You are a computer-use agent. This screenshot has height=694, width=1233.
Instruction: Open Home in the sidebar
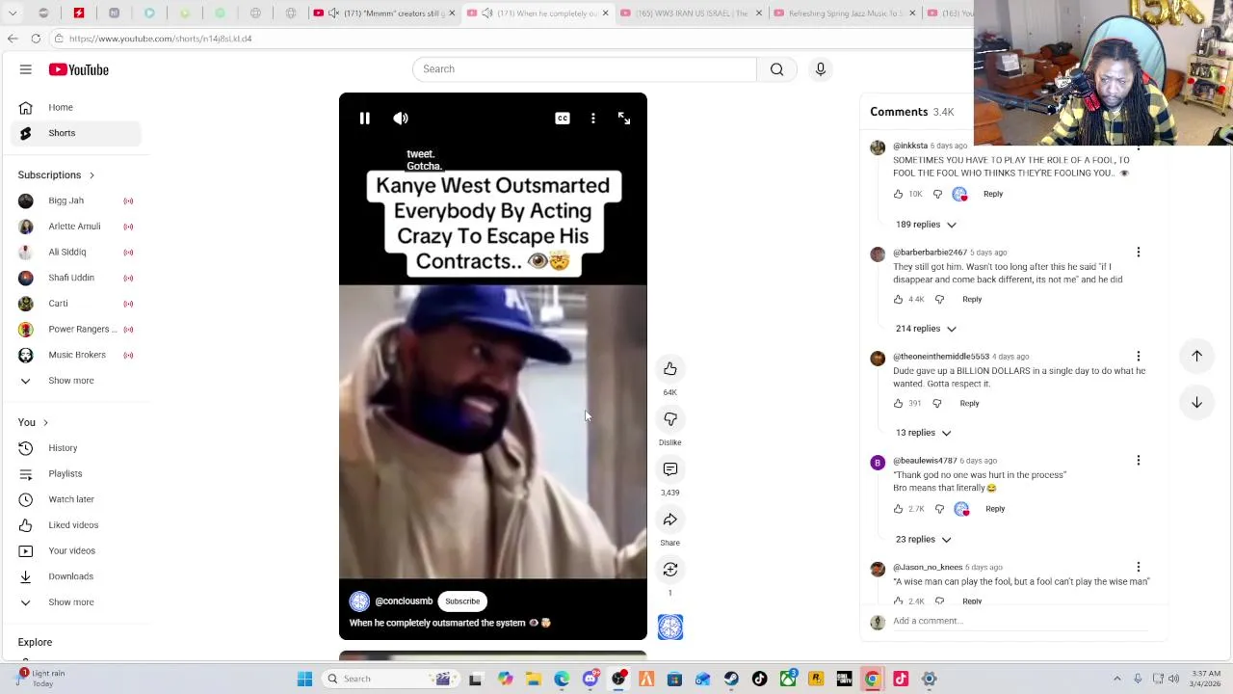(x=75, y=107)
